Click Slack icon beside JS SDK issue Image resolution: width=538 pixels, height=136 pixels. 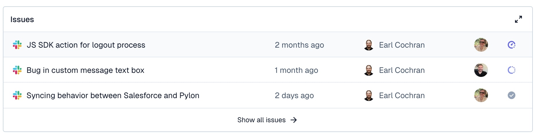(x=17, y=45)
